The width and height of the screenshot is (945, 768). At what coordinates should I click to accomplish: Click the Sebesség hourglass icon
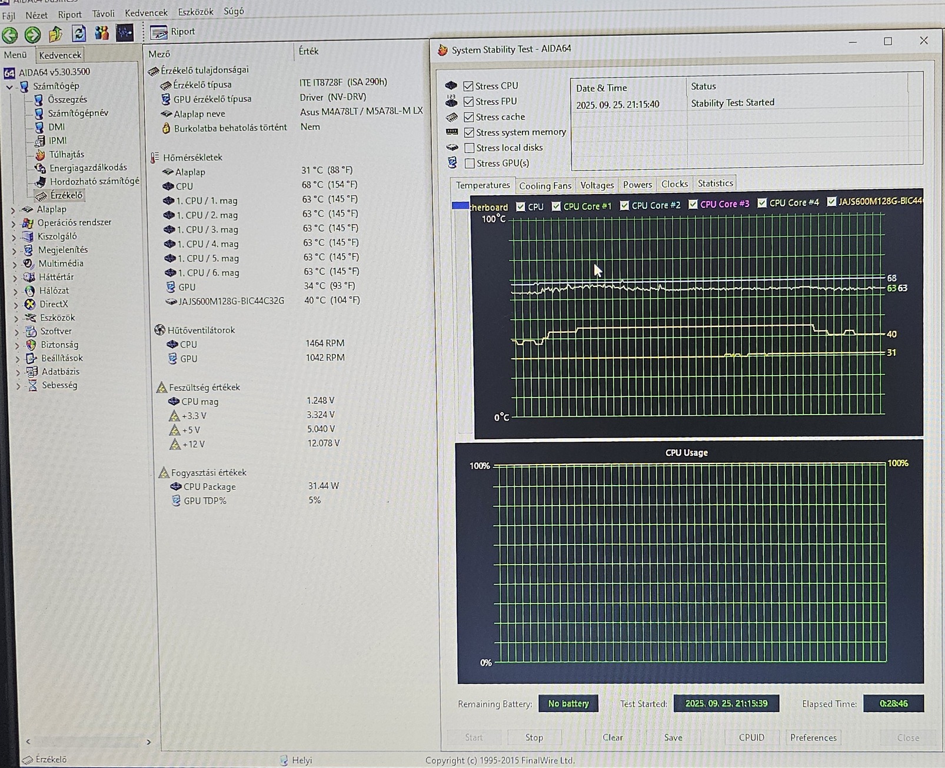point(32,385)
